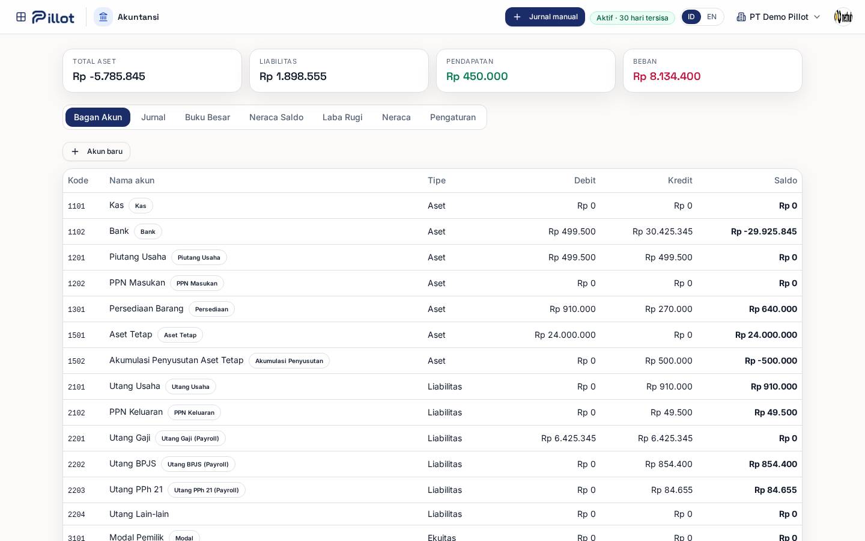Click the Akun baru button
The width and height of the screenshot is (865, 541).
pyautogui.click(x=96, y=151)
